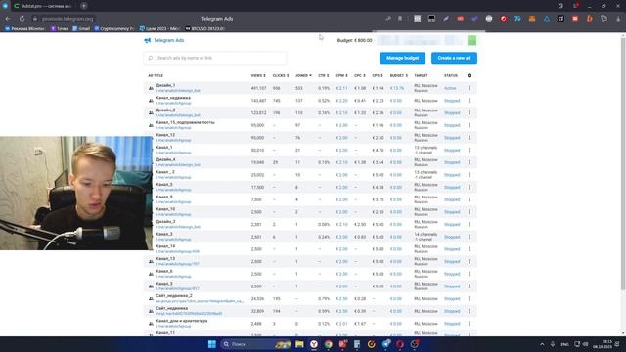Sort table by Budget column
The width and height of the screenshot is (626, 352).
(399, 75)
